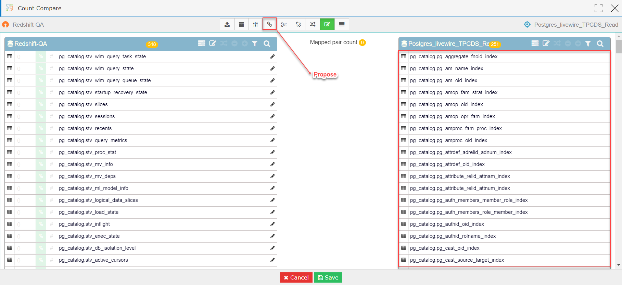Click the right-side vertical scrollbar thumb
This screenshot has height=285, width=622.
pos(619,47)
